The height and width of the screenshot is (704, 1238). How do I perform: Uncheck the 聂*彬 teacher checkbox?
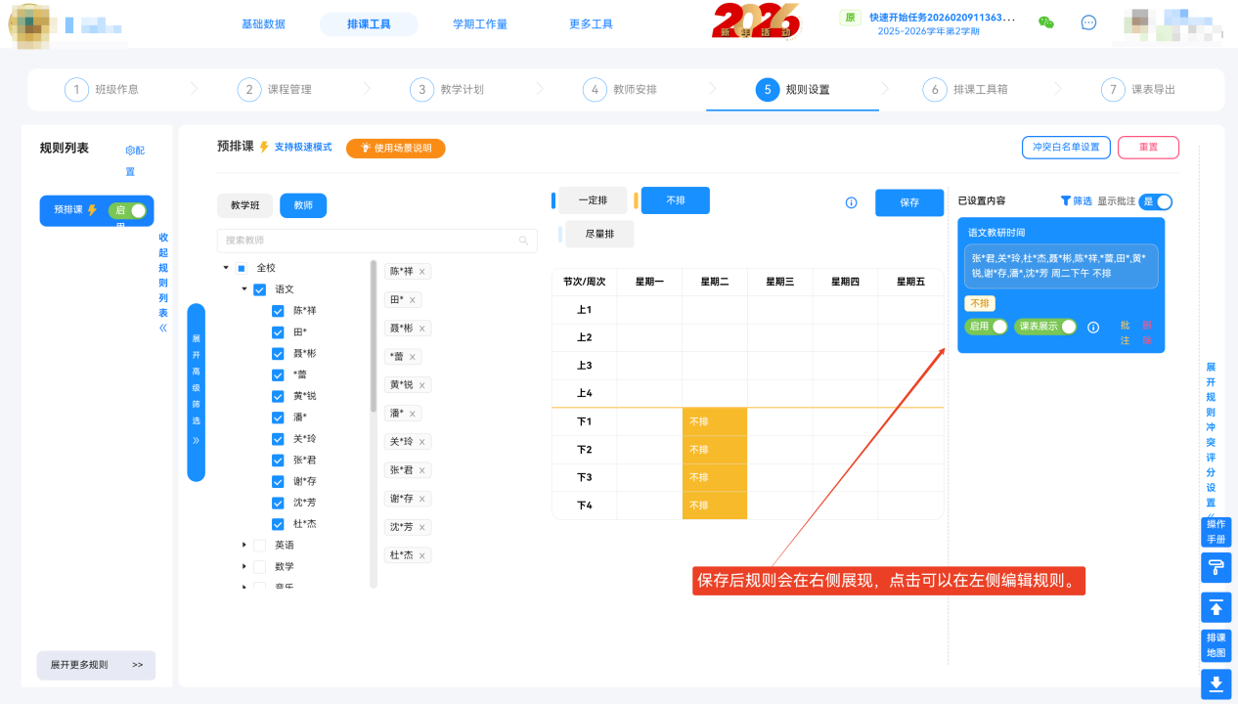[x=278, y=353]
